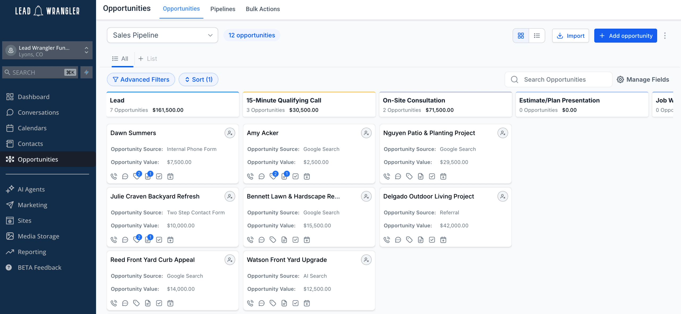The width and height of the screenshot is (681, 314).
Task: Click the On-Site Consultation column header
Action: click(x=446, y=105)
